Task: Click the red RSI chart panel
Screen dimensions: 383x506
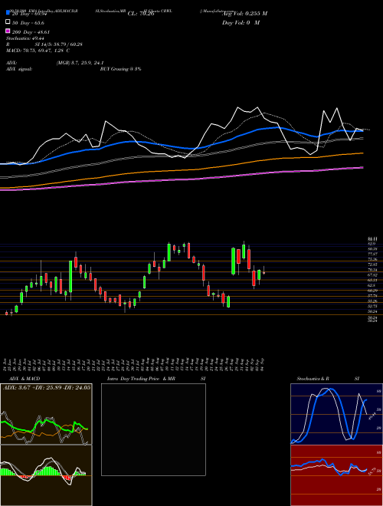Action: pyautogui.click(x=336, y=475)
